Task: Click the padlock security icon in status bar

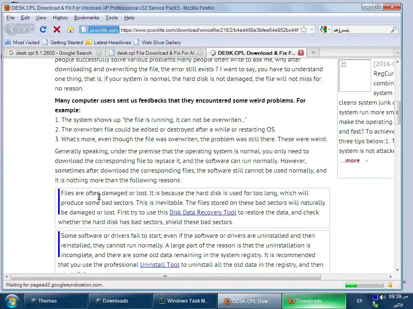Action: coord(390,284)
